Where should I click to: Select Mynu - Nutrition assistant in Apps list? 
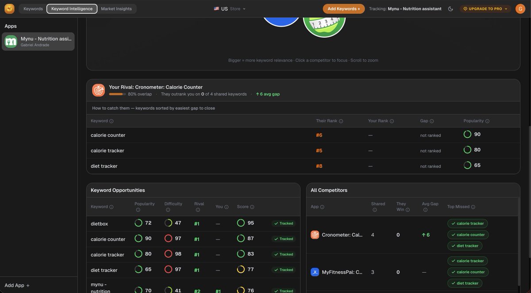coord(38,42)
